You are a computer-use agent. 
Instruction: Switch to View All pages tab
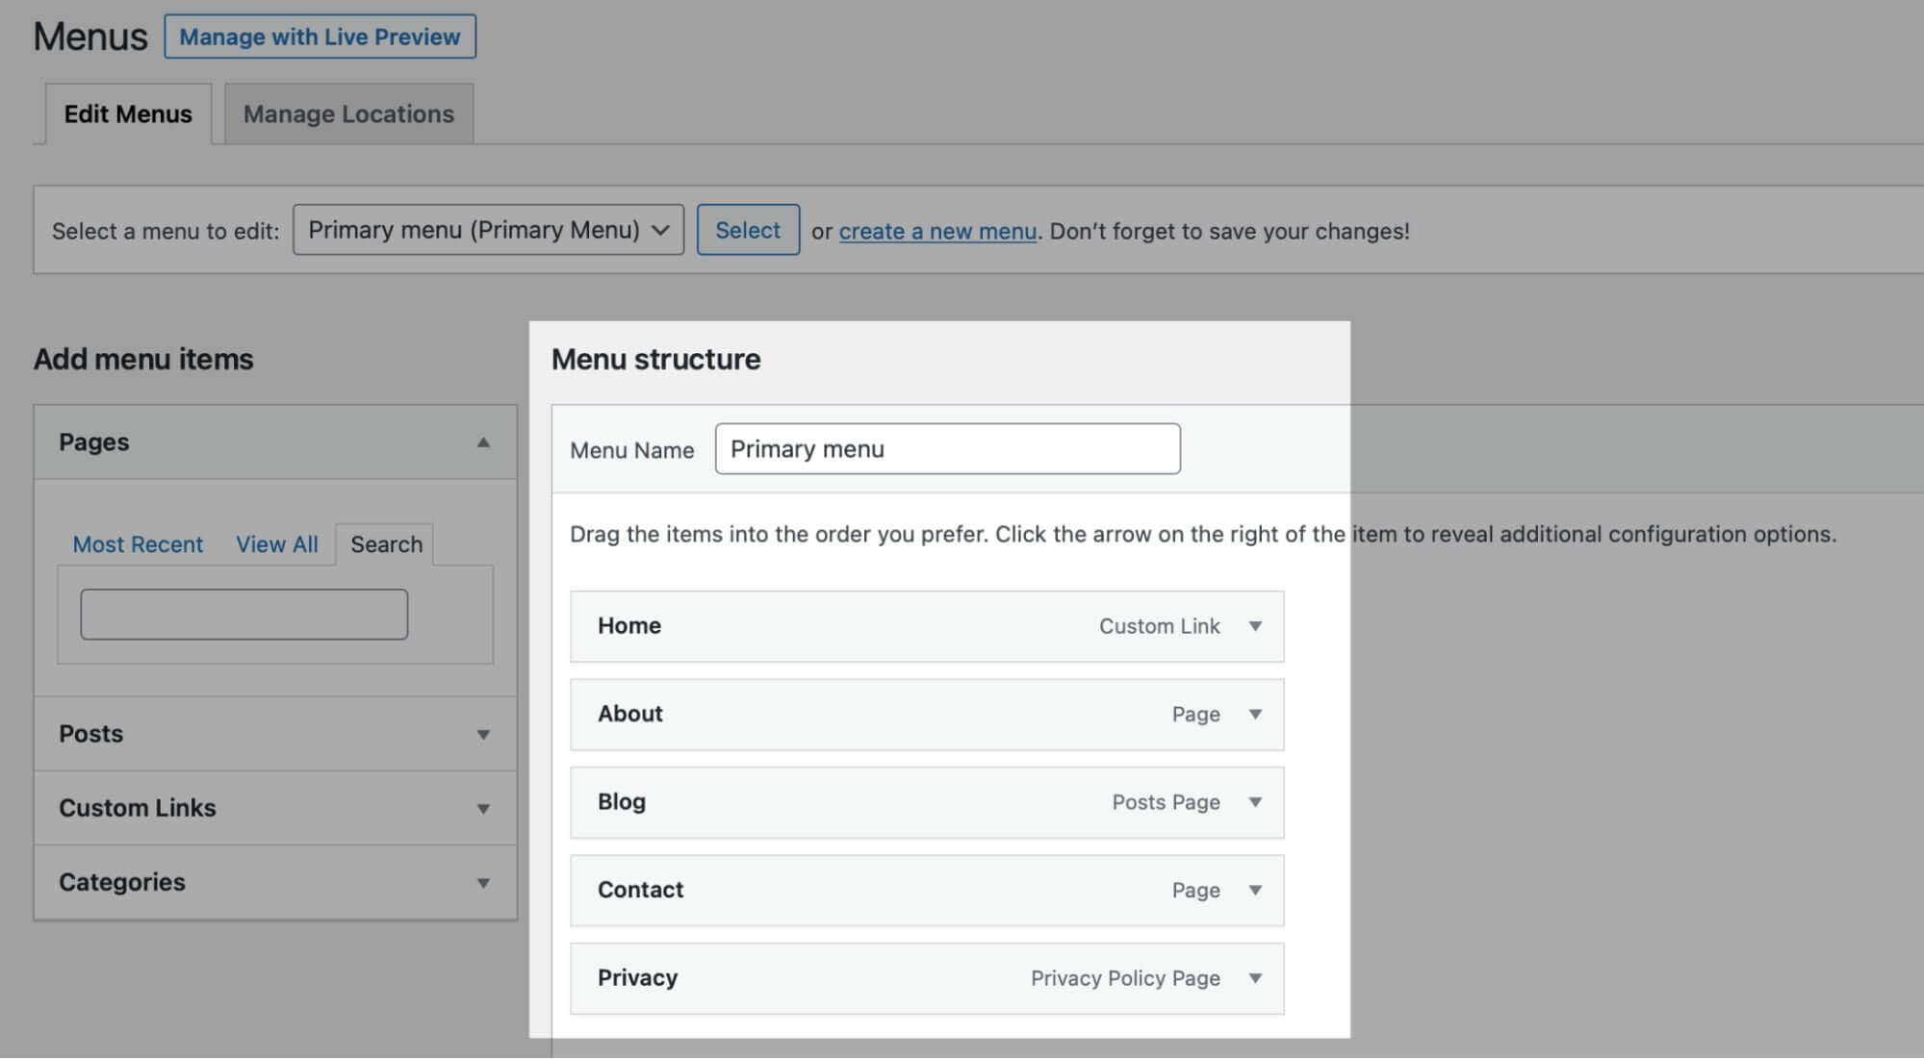tap(277, 544)
